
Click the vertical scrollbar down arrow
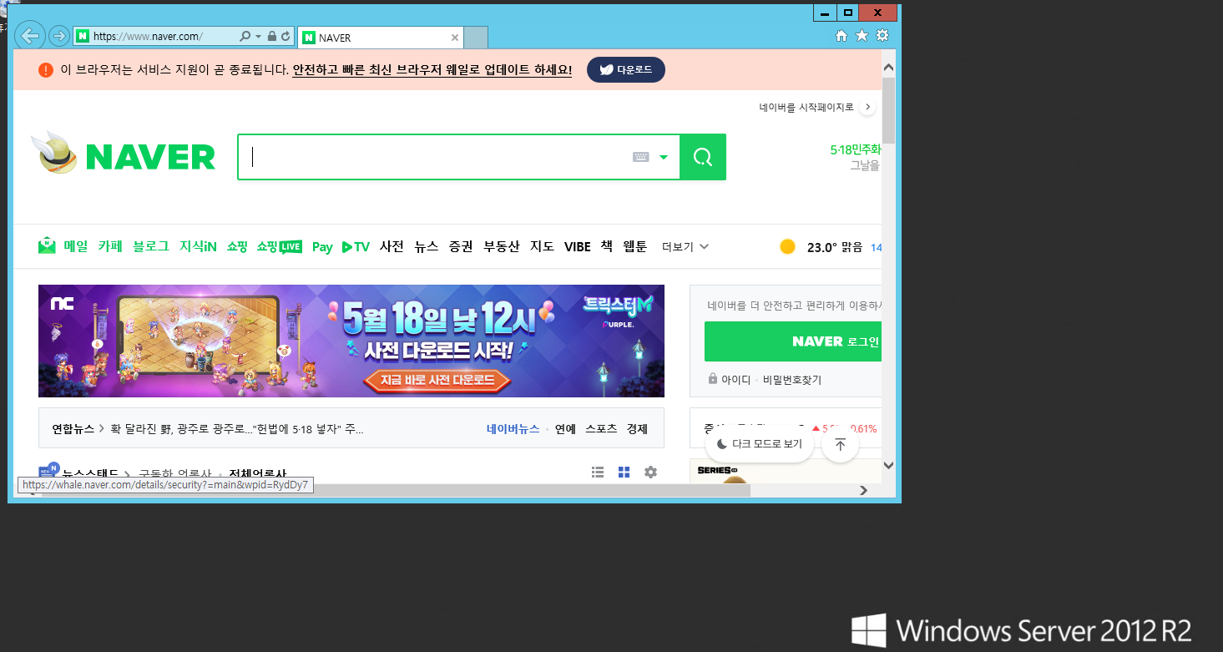pos(888,465)
